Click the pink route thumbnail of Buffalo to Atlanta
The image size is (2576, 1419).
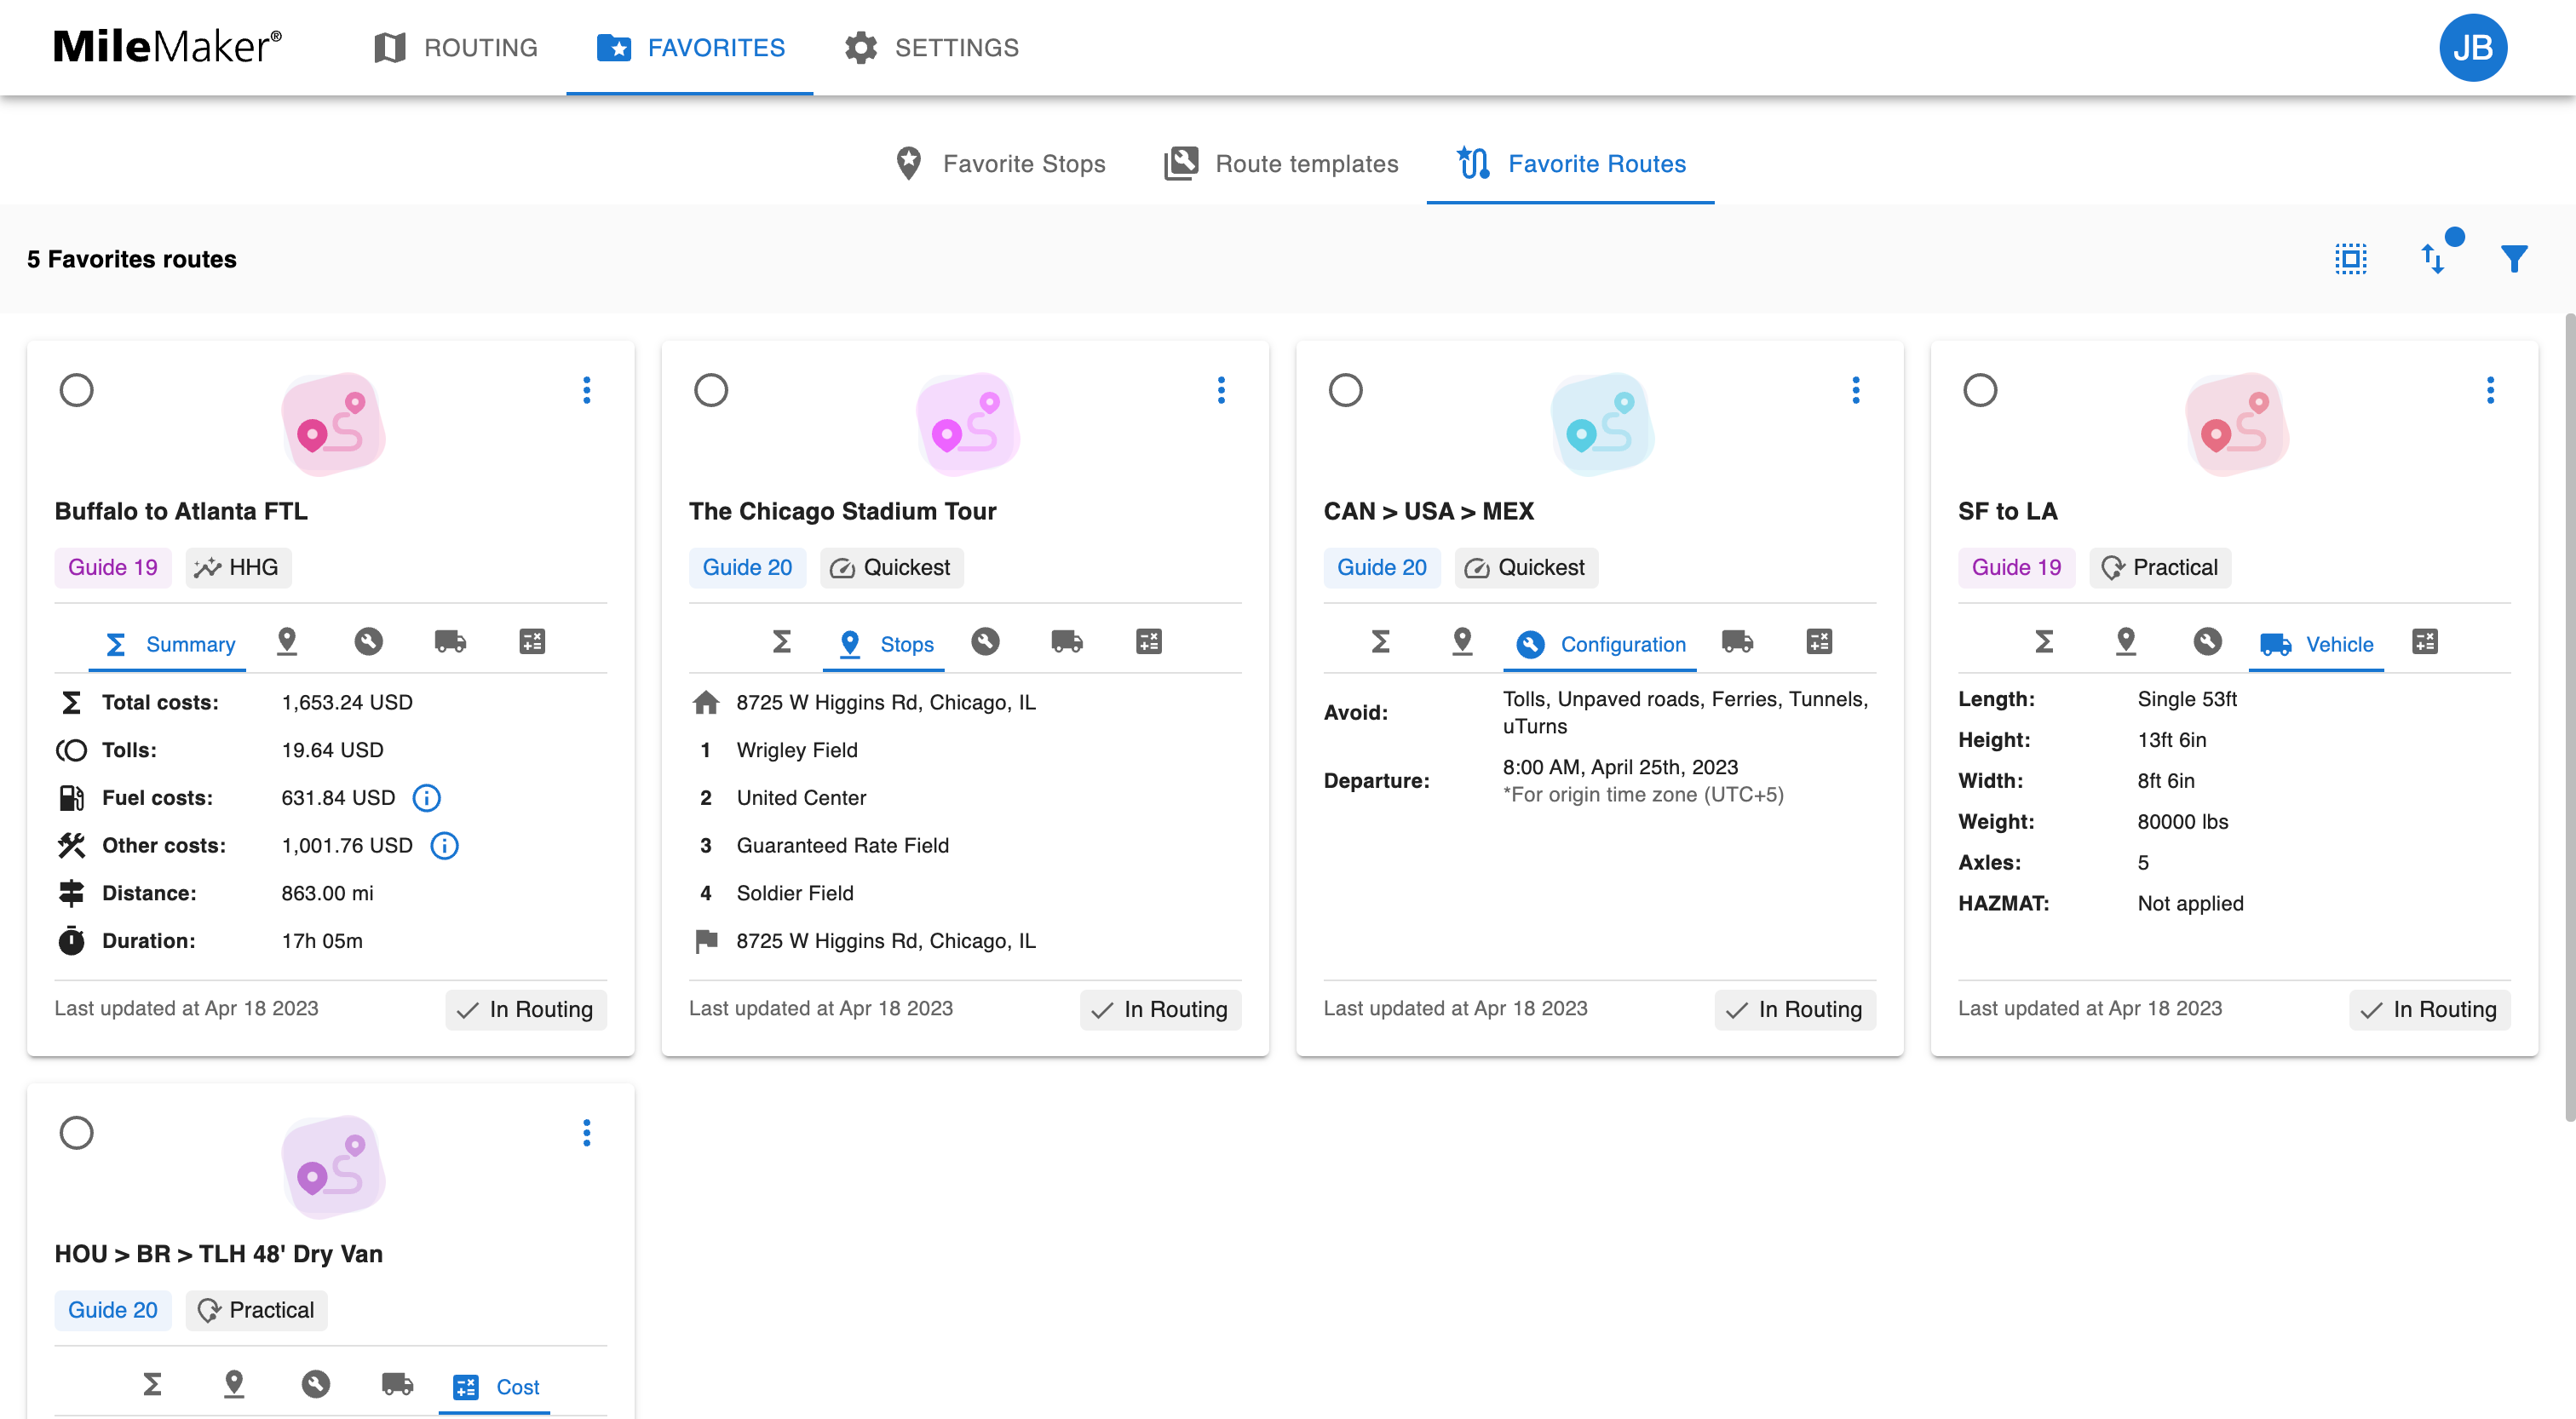click(x=333, y=425)
